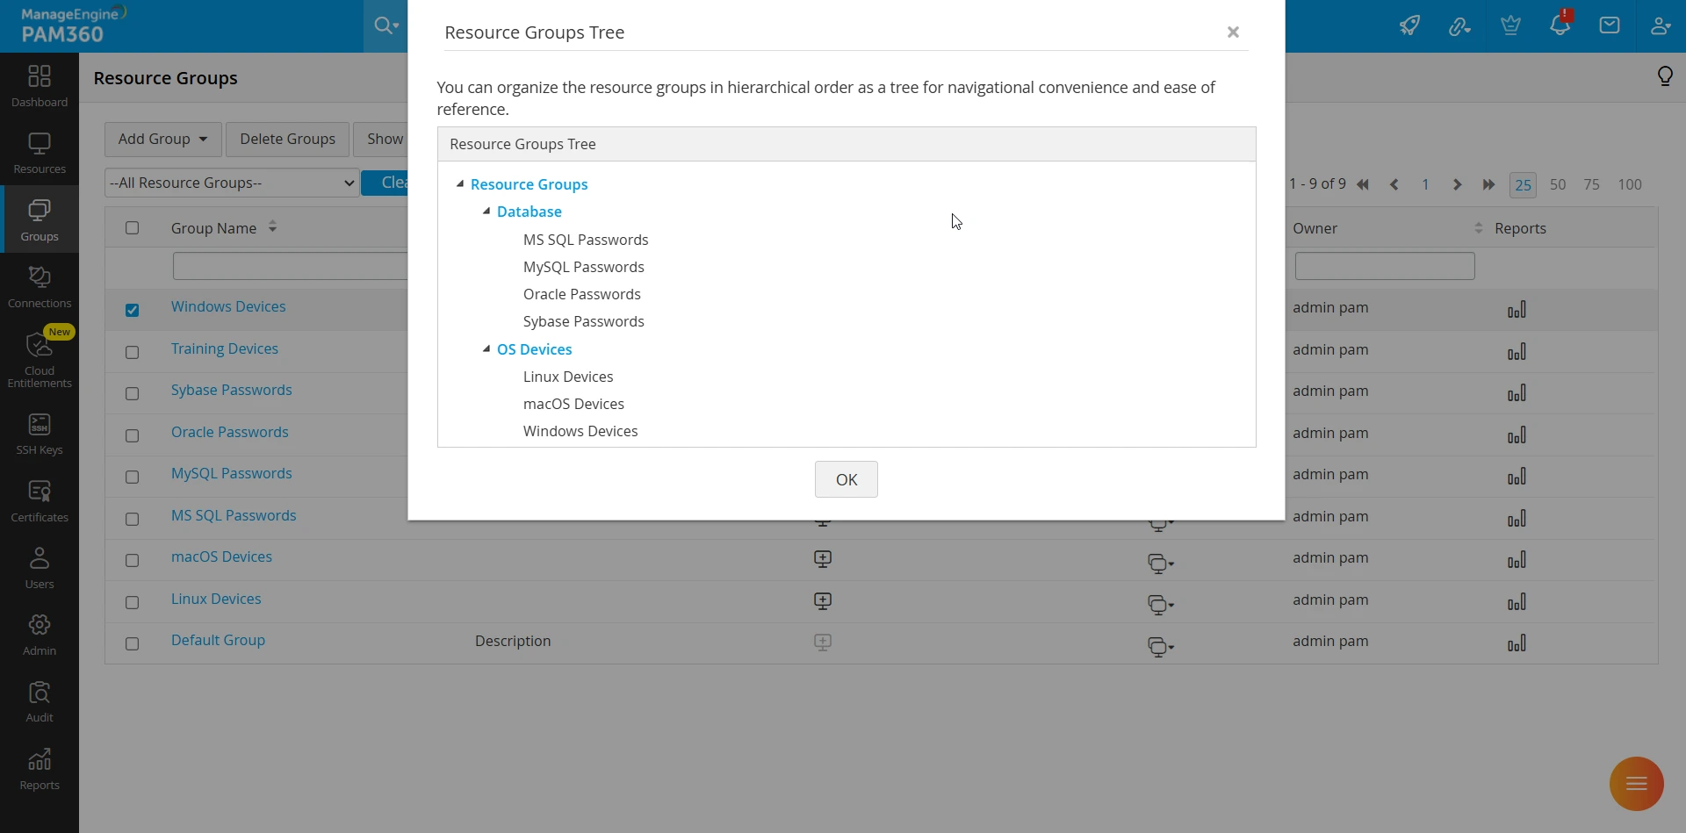Screen dimensions: 1686x833
Task: Select the Default Group checkbox
Action: click(132, 643)
